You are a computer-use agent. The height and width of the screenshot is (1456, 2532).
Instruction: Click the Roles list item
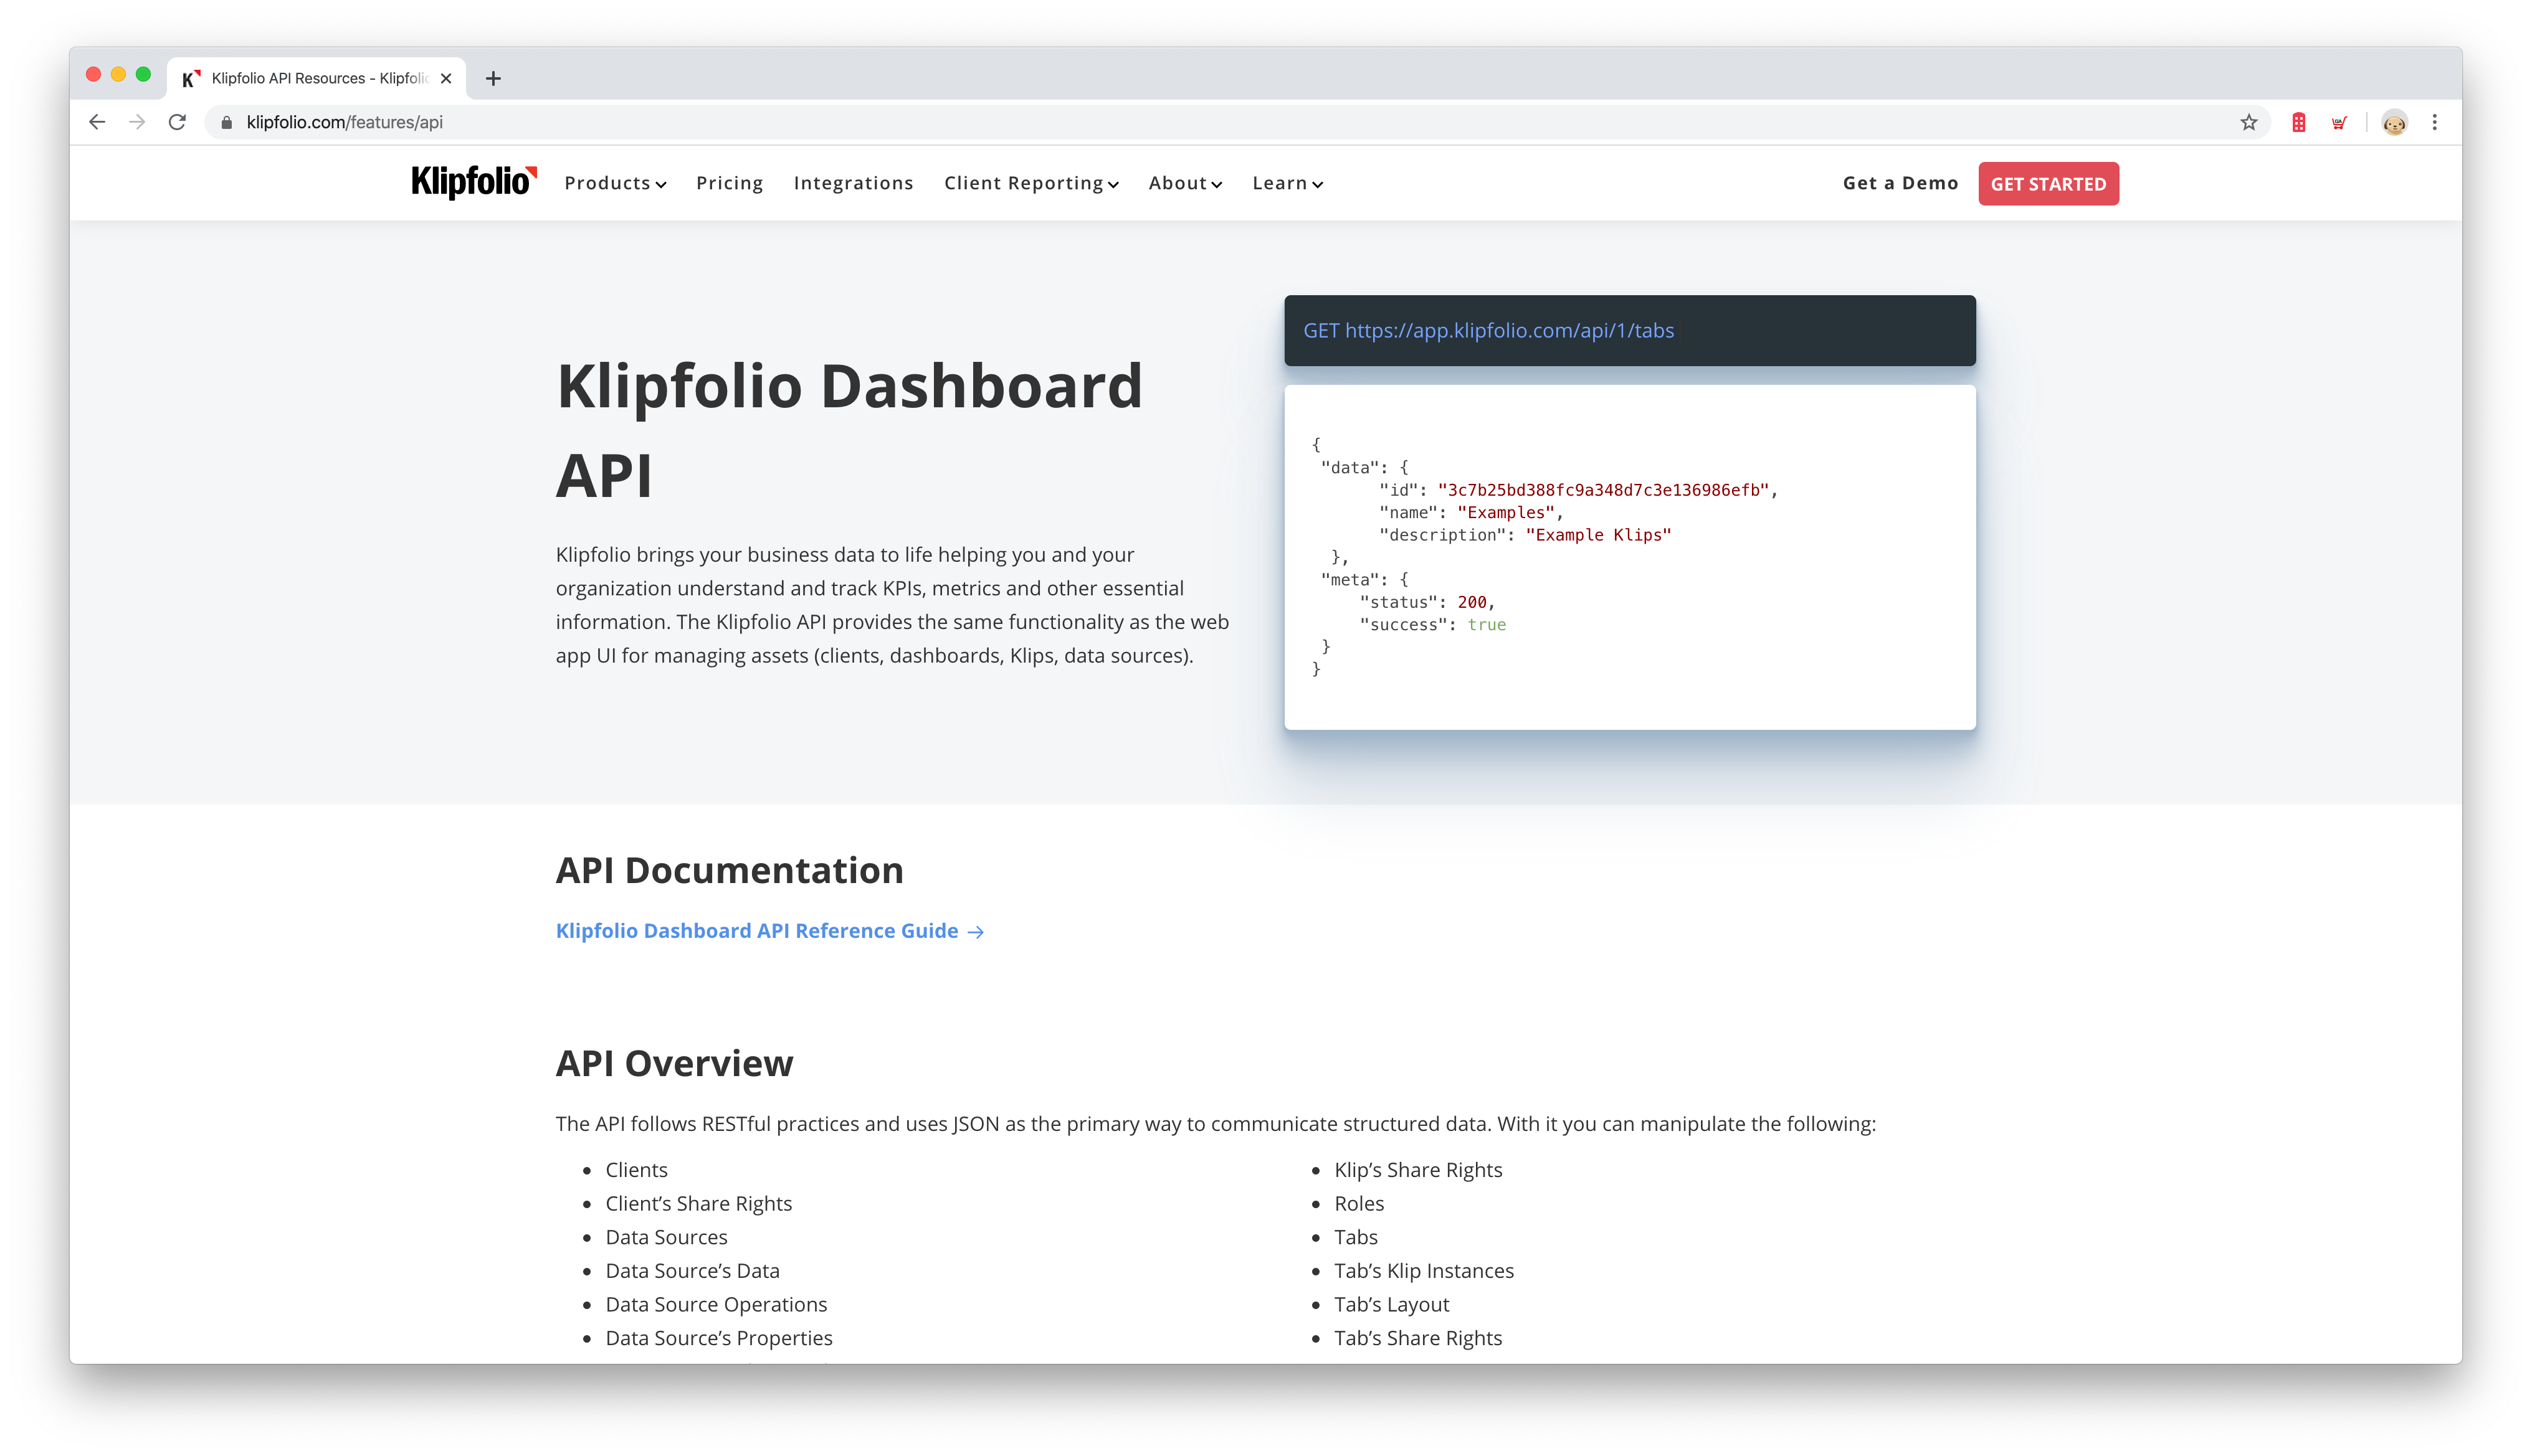1359,1204
